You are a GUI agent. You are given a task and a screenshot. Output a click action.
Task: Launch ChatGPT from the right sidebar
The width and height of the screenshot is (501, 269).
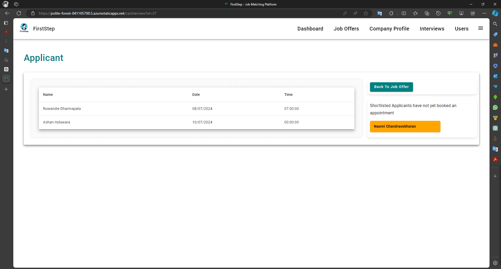click(496, 128)
